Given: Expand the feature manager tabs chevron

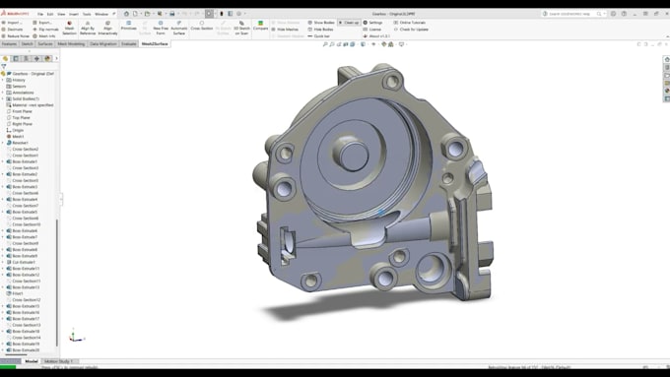Looking at the screenshot, I should pos(56,58).
